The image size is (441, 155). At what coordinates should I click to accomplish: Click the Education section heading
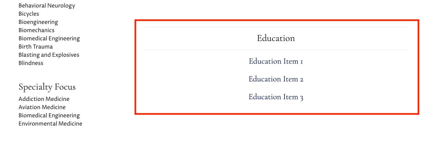276,38
